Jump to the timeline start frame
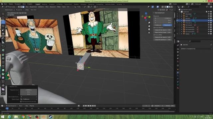Screen dimensions: 213x119 coord(84,106)
